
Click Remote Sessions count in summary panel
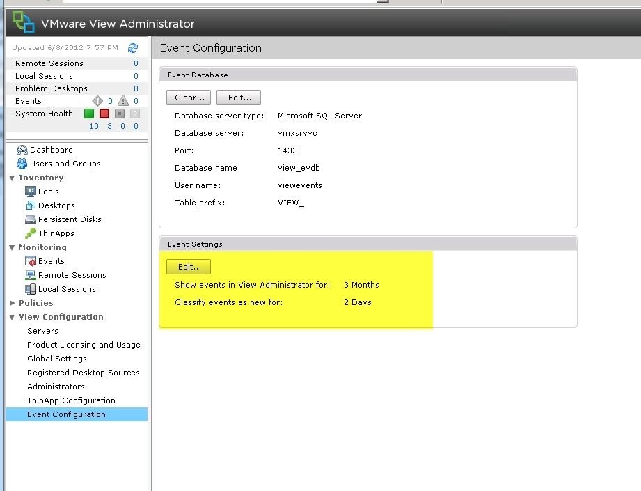pyautogui.click(x=136, y=63)
